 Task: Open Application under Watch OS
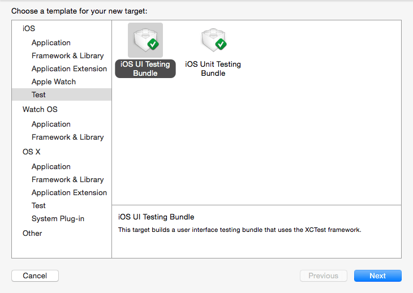(51, 124)
